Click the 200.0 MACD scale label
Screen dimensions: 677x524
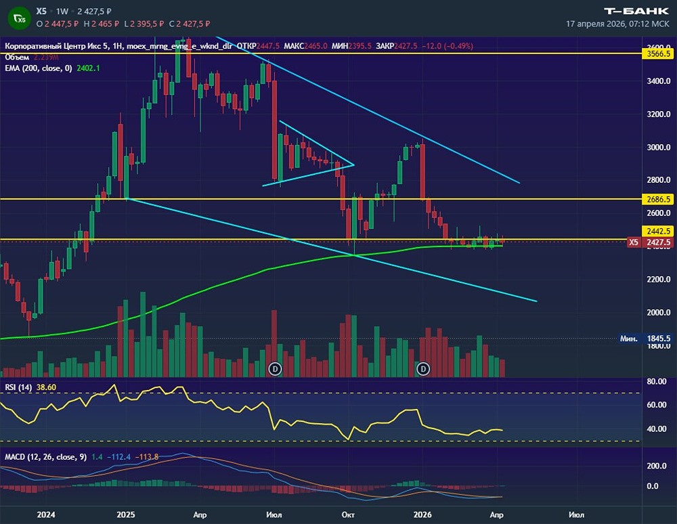click(656, 466)
